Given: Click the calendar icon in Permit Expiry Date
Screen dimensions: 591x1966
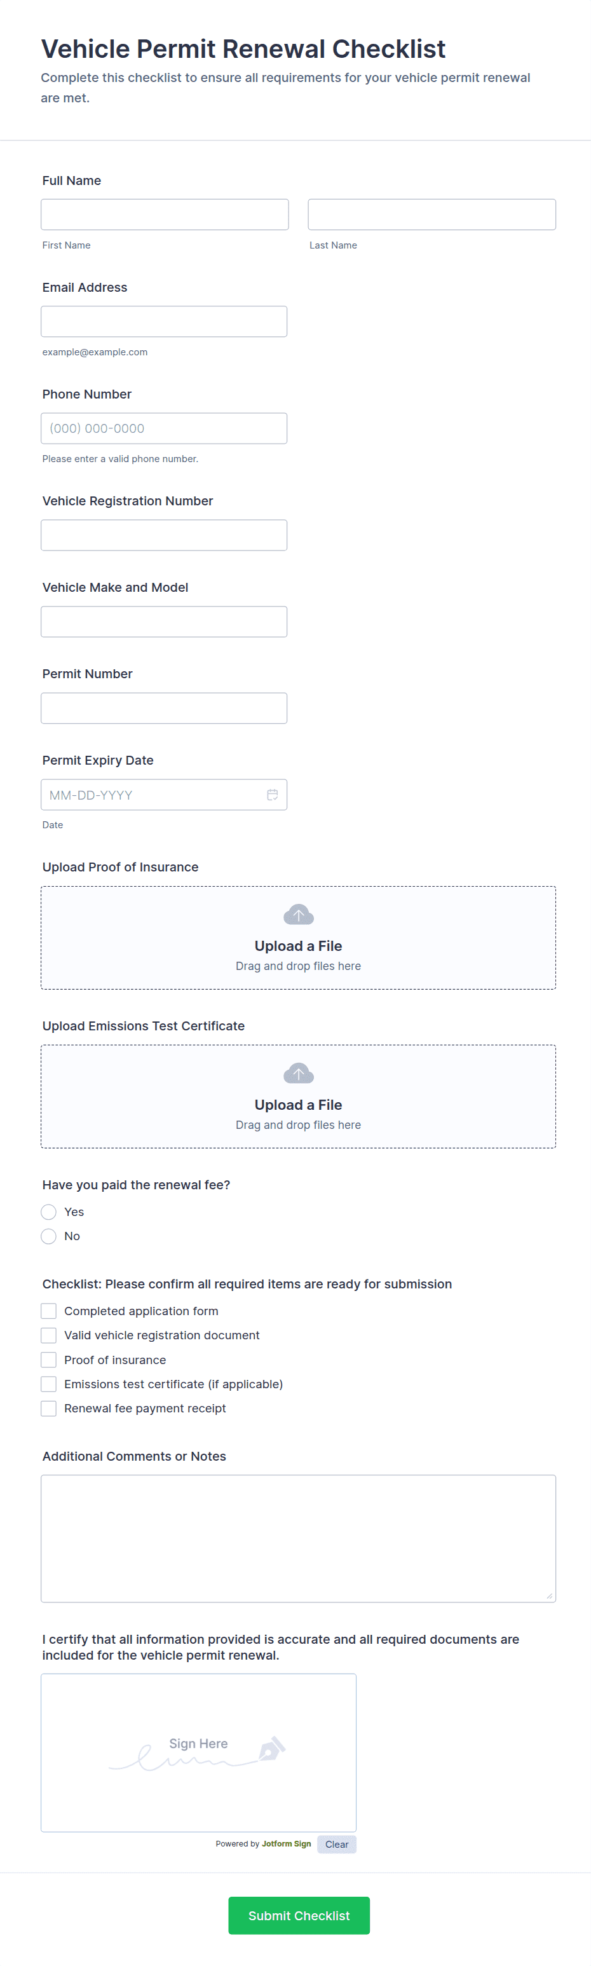Looking at the screenshot, I should pyautogui.click(x=272, y=795).
